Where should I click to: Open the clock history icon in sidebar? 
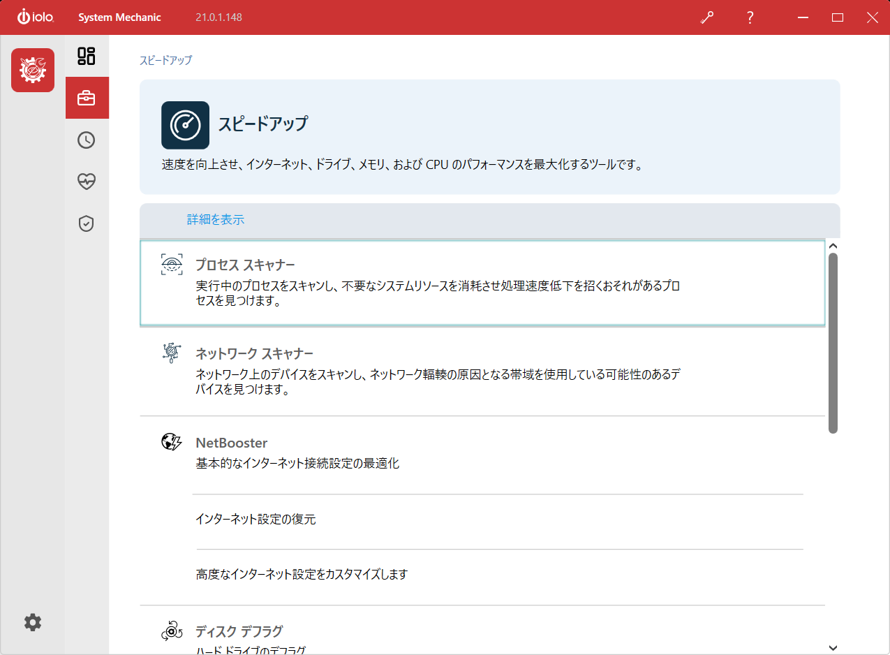coord(87,140)
